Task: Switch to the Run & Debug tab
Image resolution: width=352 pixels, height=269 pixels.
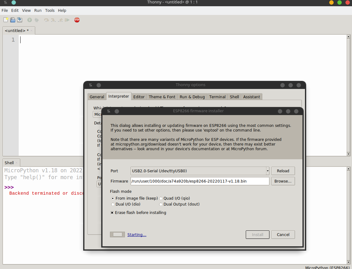Action: click(192, 97)
